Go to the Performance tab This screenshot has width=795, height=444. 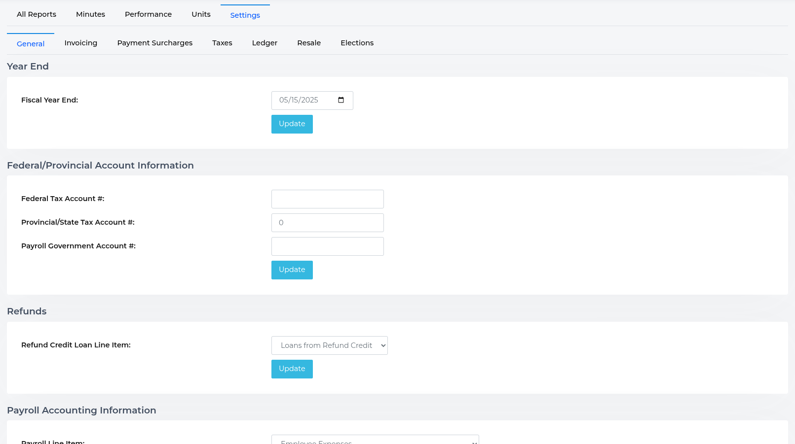[x=148, y=14]
